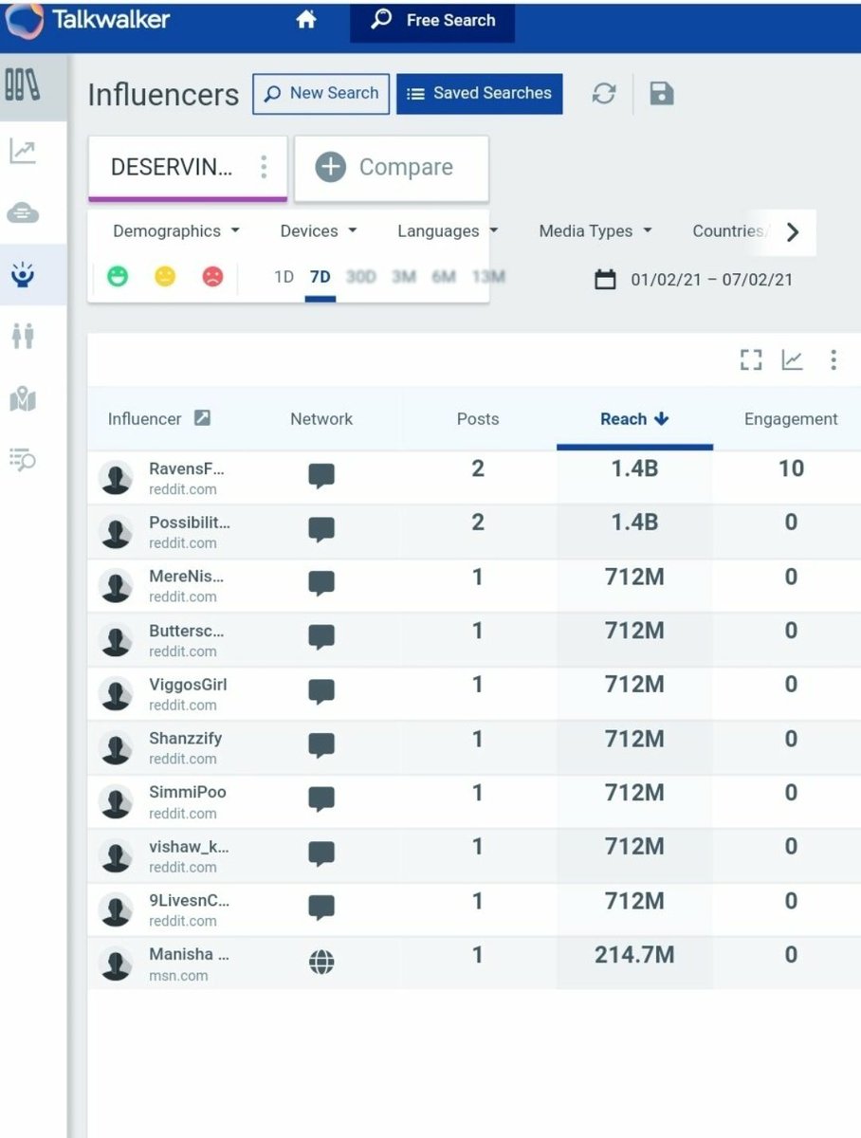Click the Influencer column header
The height and width of the screenshot is (1138, 861).
tap(144, 419)
